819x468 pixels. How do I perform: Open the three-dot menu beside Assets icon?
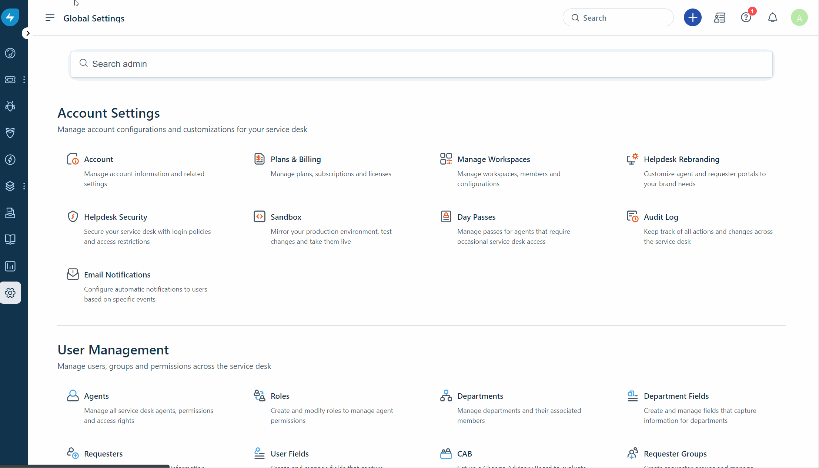click(x=24, y=186)
